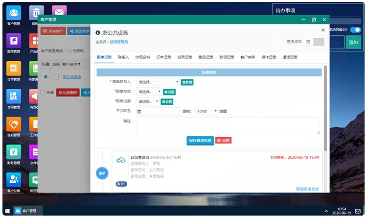Click the 客户数量限制 text
The height and width of the screenshot is (219, 369).
(62, 51)
